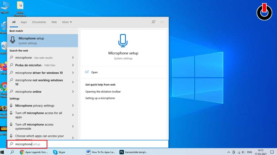Expand arrow for Turn off microphone access systemwide
Screen dimensions: 277x155
[x=73, y=126]
